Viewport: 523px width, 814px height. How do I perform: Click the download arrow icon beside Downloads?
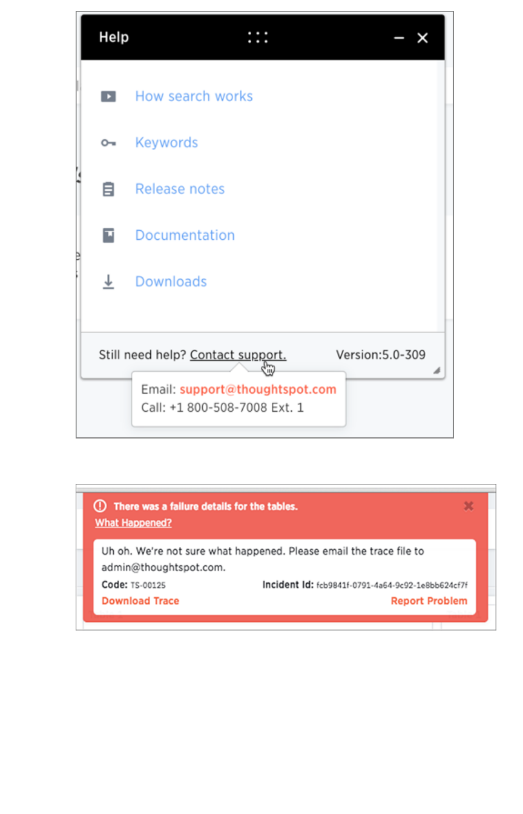[108, 282]
